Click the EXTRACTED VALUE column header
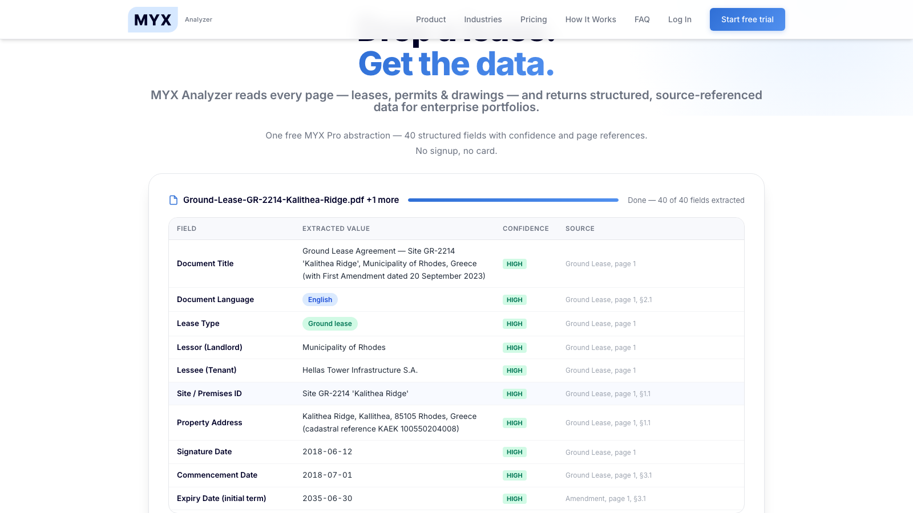The height and width of the screenshot is (513, 913). click(x=336, y=229)
